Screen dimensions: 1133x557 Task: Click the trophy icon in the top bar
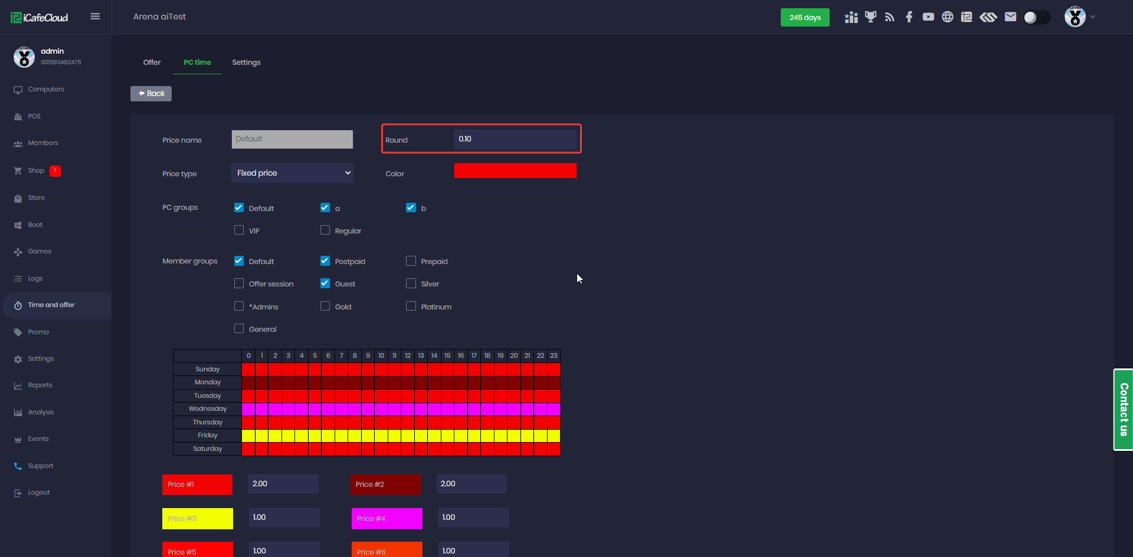[x=870, y=17]
